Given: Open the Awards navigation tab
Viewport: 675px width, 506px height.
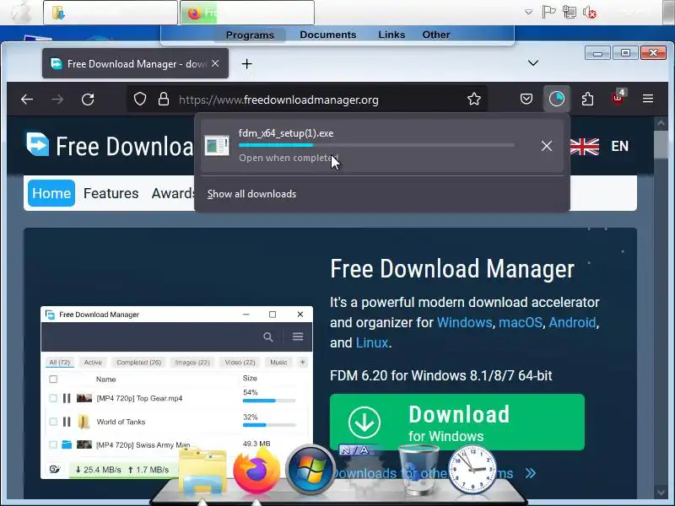Looking at the screenshot, I should click(174, 193).
